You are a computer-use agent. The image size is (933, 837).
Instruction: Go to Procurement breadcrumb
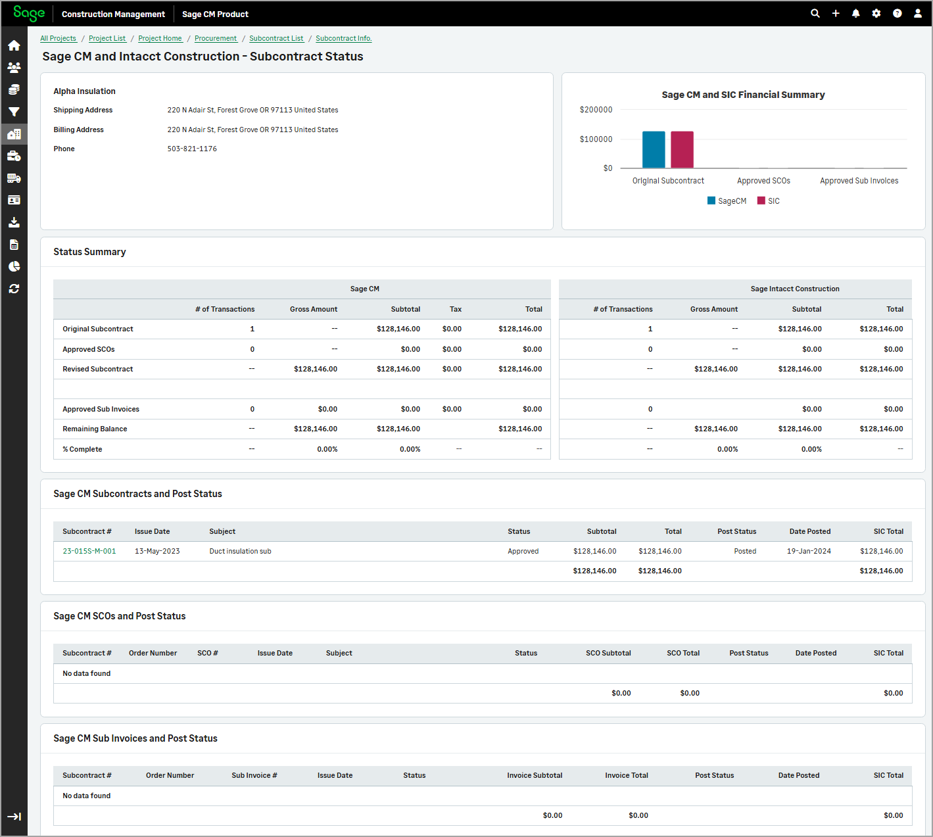(x=216, y=39)
